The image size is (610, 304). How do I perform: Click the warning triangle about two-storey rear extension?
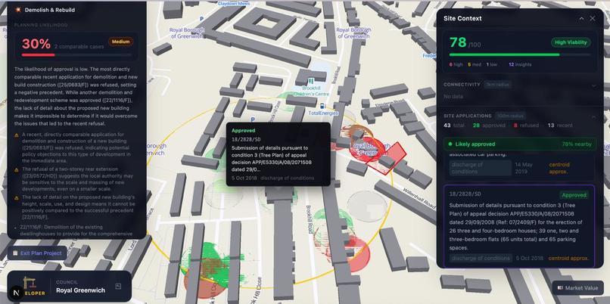pyautogui.click(x=17, y=170)
